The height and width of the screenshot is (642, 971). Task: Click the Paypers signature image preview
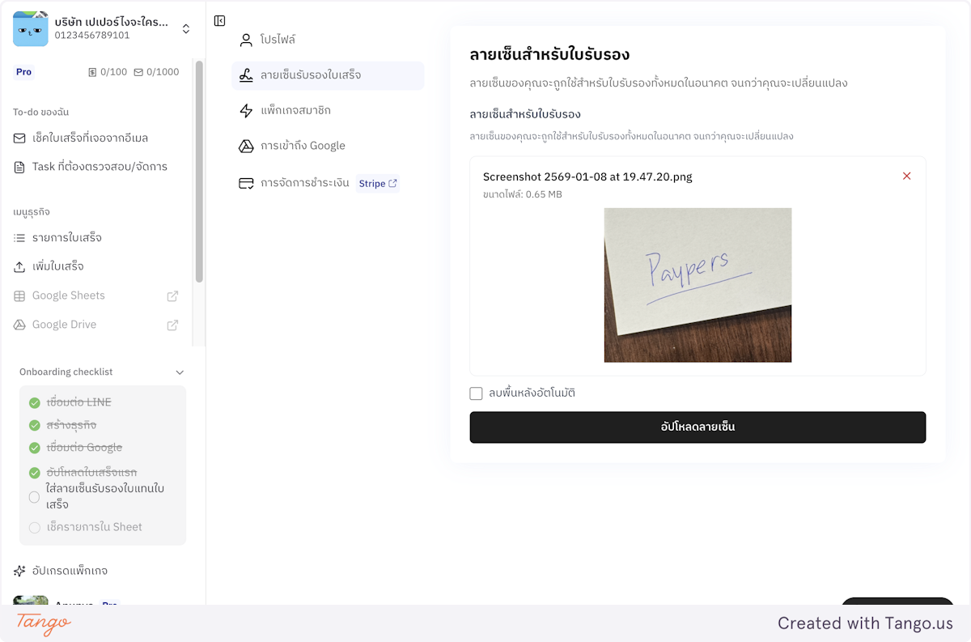coord(698,285)
